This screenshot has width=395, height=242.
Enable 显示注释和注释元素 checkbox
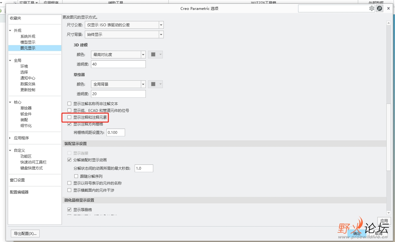tap(69, 117)
